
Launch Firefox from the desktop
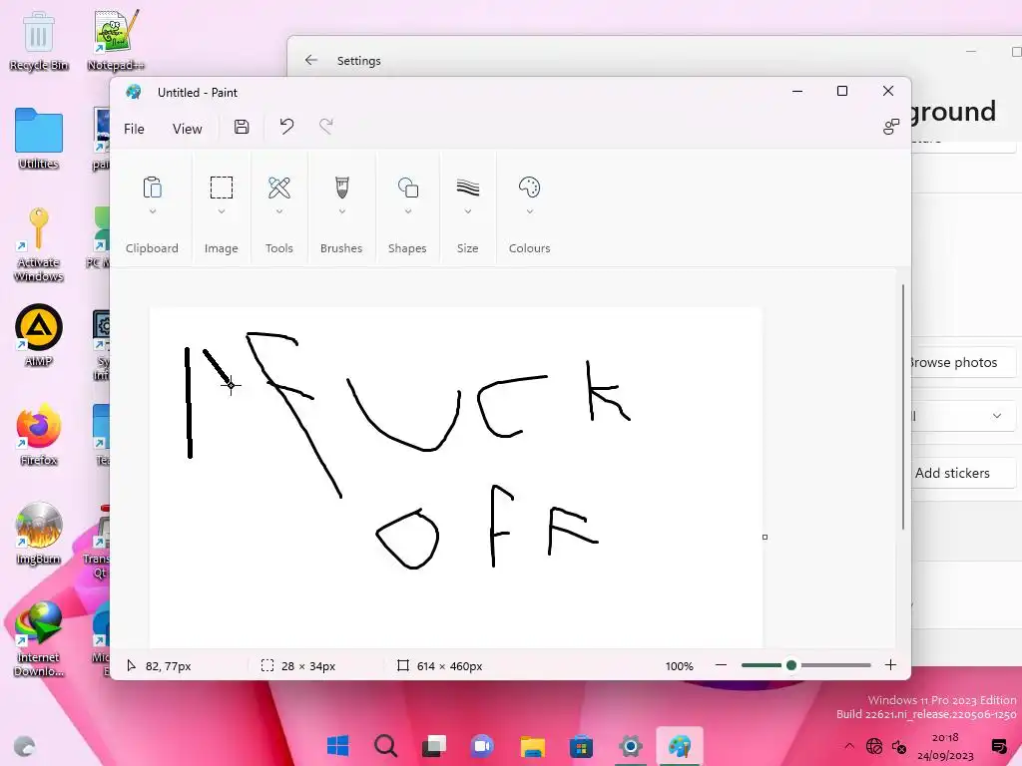tap(39, 435)
